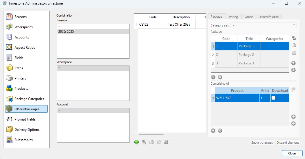305x159 pixels.
Task: Select the asterisk entry in Workspace list
Action: pos(93,68)
